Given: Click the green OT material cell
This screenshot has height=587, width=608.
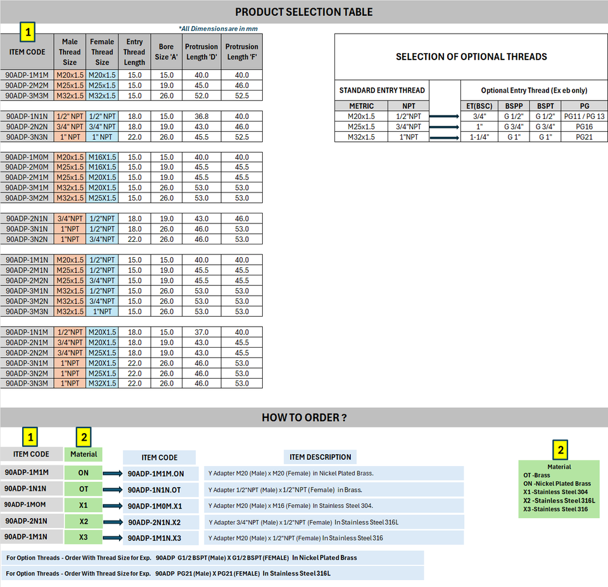Looking at the screenshot, I should pos(84,489).
